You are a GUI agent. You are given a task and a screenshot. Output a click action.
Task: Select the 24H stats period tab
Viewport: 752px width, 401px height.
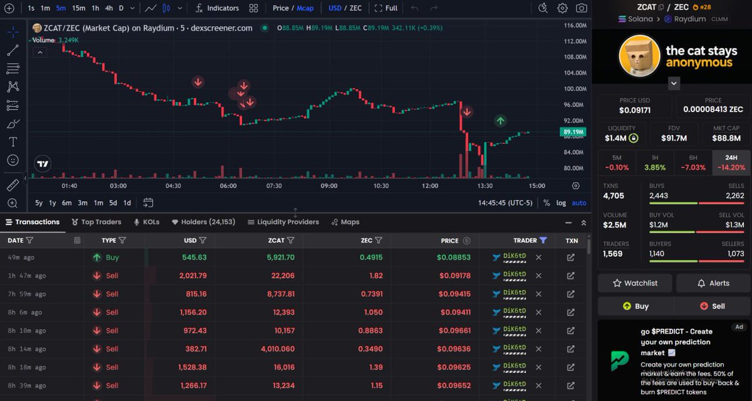[729, 162]
